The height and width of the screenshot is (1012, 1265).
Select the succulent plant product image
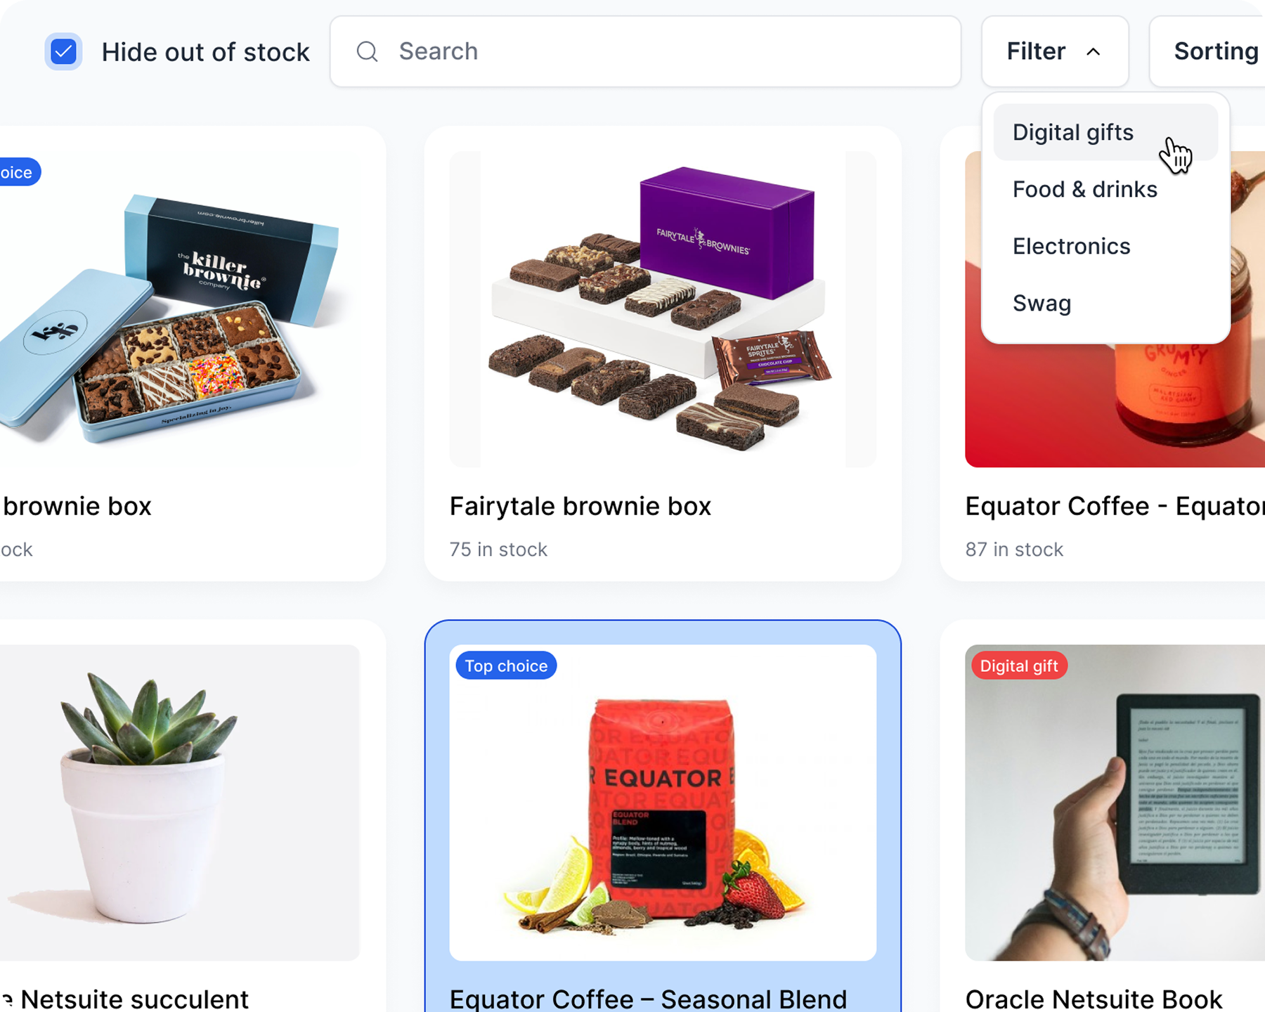click(179, 803)
